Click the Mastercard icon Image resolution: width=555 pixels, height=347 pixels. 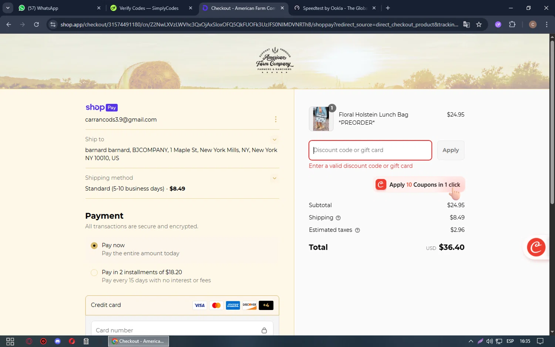[x=216, y=305]
